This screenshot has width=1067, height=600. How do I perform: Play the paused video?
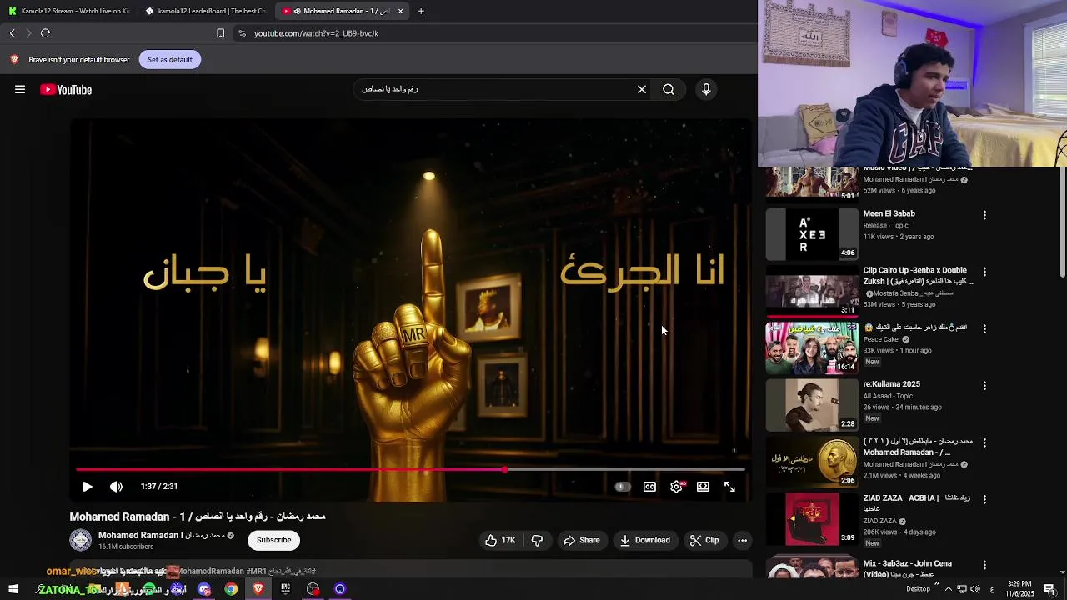pyautogui.click(x=88, y=487)
